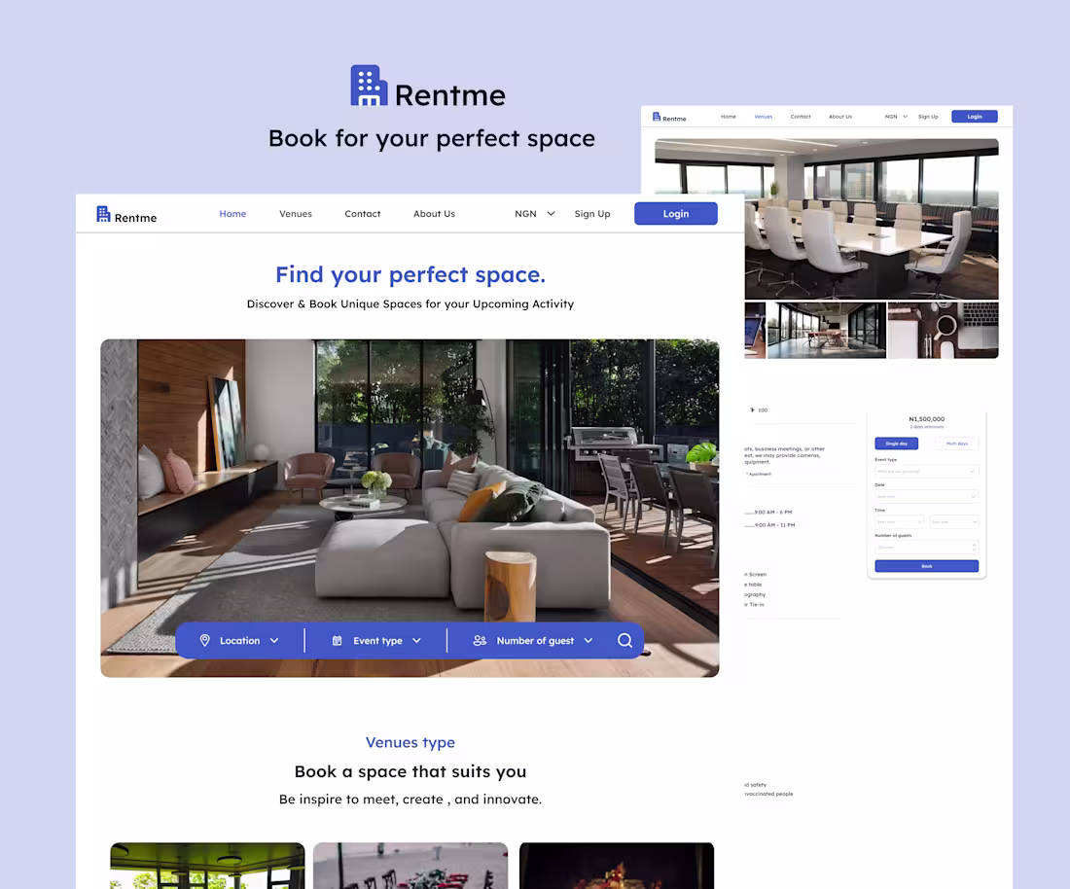Expand the Event type dropdown in the booking form
Image resolution: width=1070 pixels, height=889 pixels.
point(924,472)
